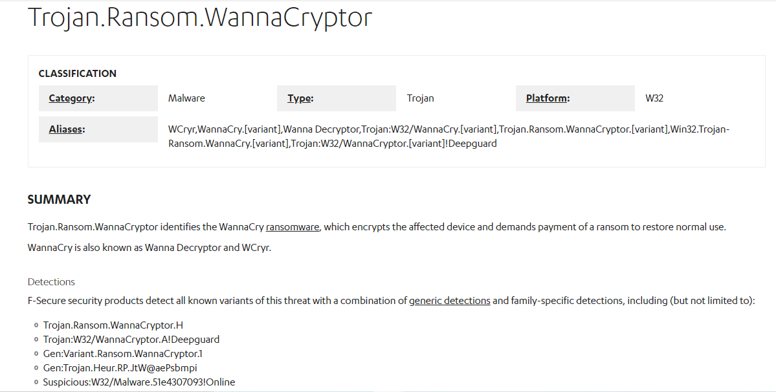Click the sentence mentioning Wanna Decryptor and WCryr
The image size is (776, 392).
(149, 248)
